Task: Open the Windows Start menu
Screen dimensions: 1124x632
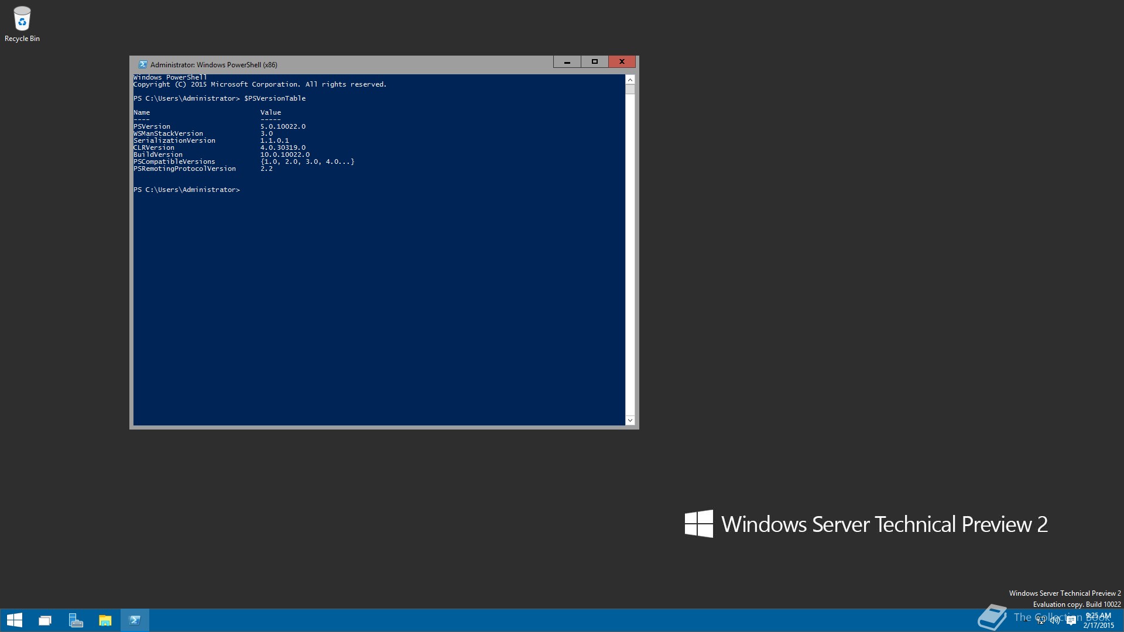Action: click(15, 620)
